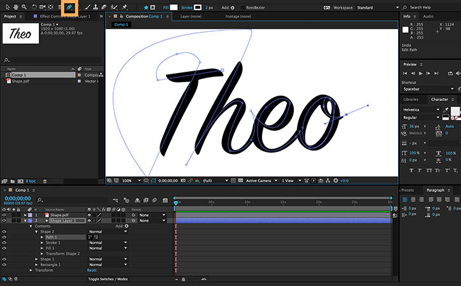Collapse the Shape 2 group
This screenshot has width=461, height=286.
36,231
